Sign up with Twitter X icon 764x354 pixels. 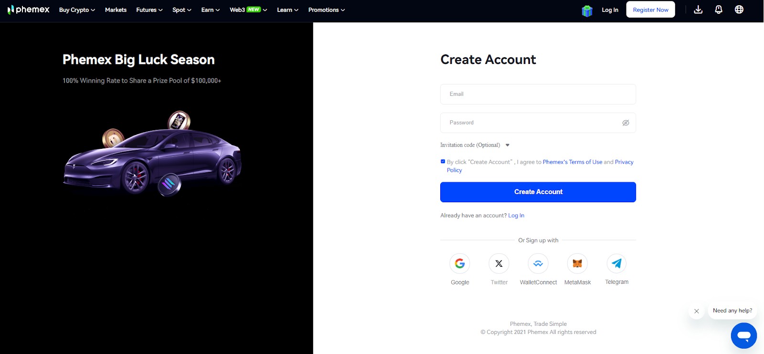499,263
